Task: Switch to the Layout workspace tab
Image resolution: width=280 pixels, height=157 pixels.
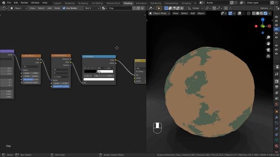Action: click(57, 3)
